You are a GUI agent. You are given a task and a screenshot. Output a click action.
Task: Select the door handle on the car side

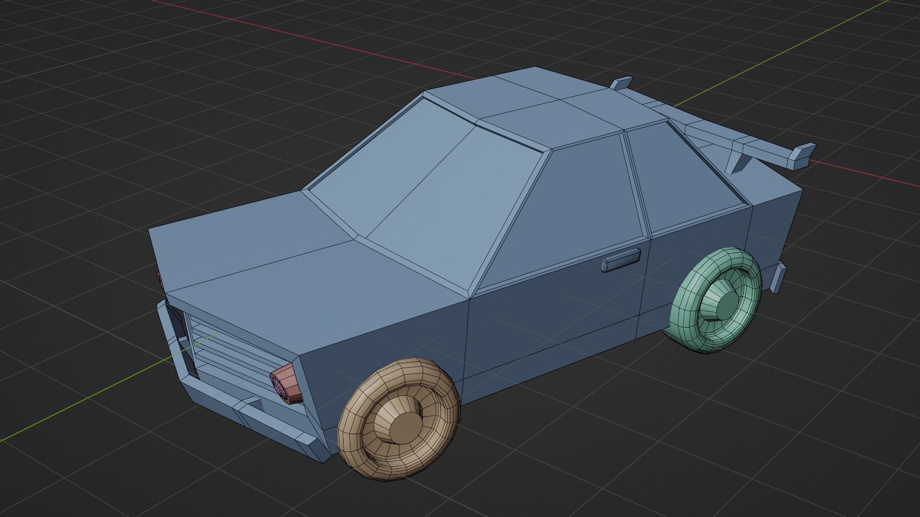(621, 260)
